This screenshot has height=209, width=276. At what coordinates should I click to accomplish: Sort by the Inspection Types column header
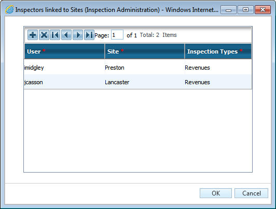pyautogui.click(x=218, y=51)
